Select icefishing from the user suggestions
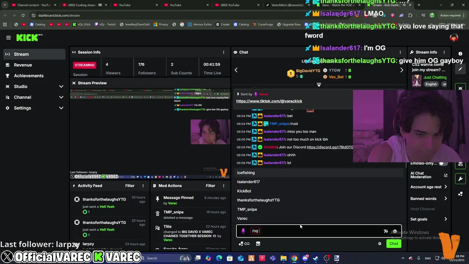Screen dimensions: 469x264 tap(319, 173)
